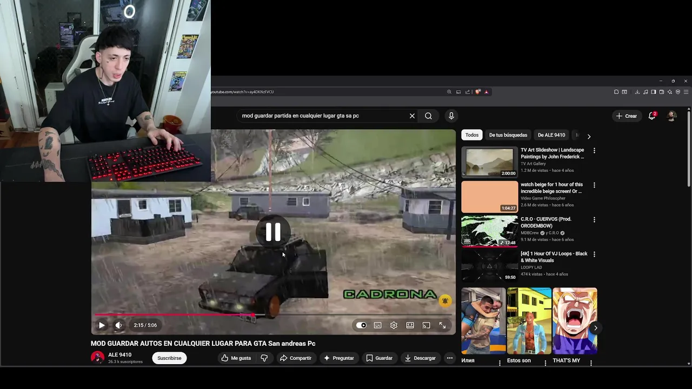The height and width of the screenshot is (389, 692).
Task: Open browser extensions puzzle icon
Action: pyautogui.click(x=616, y=92)
